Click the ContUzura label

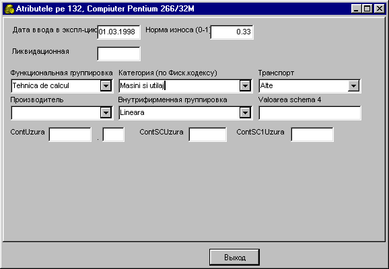28,132
